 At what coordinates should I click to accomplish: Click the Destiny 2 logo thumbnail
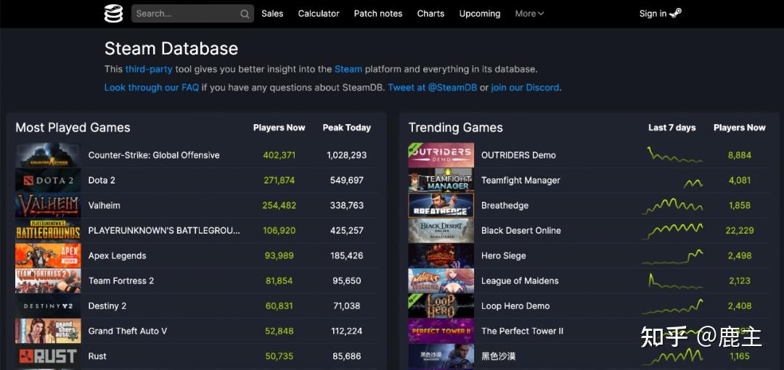[x=48, y=305]
